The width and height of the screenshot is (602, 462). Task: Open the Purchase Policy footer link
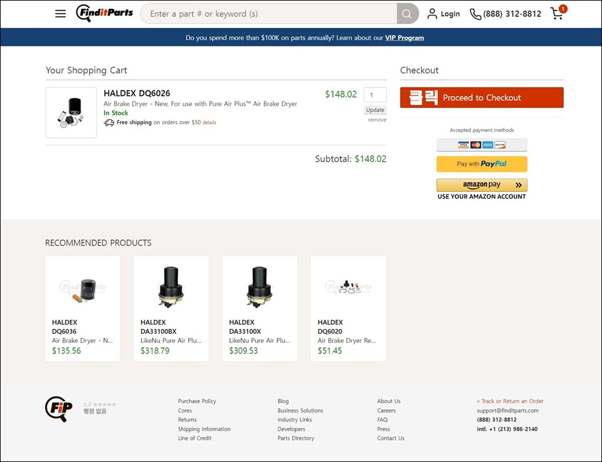coord(197,401)
